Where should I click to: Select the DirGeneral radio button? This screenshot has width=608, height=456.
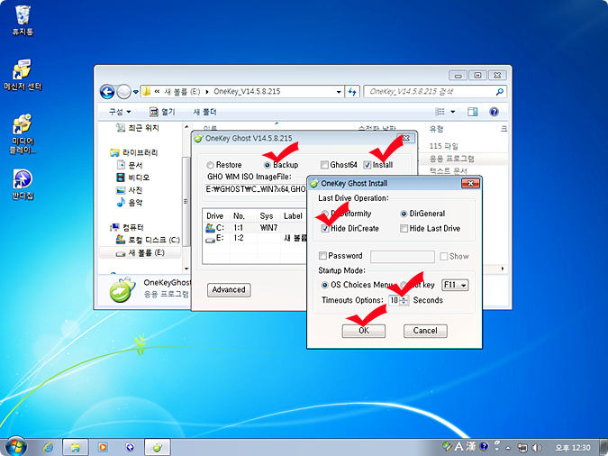pyautogui.click(x=404, y=214)
